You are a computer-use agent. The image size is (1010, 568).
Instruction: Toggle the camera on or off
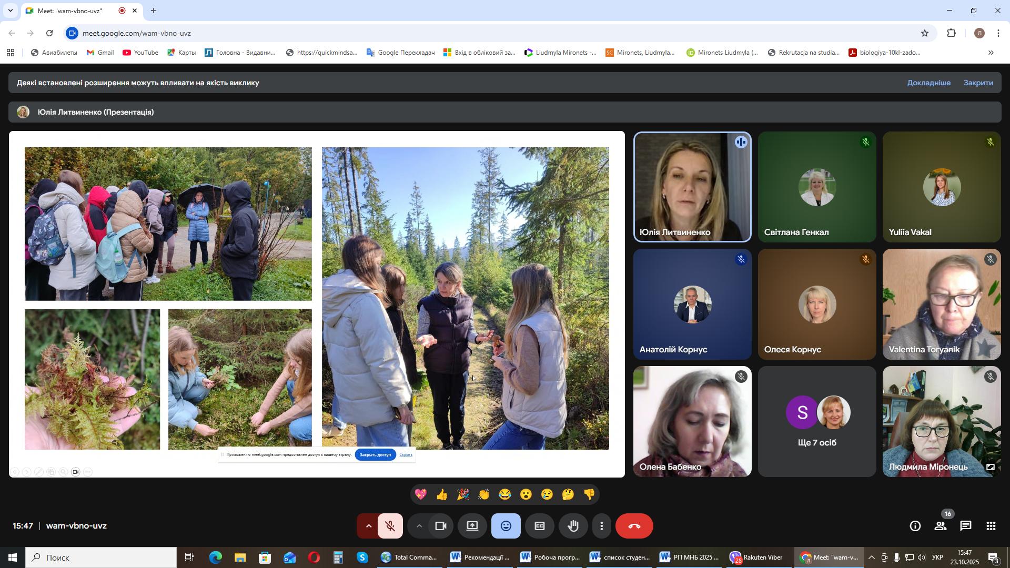[x=441, y=526]
